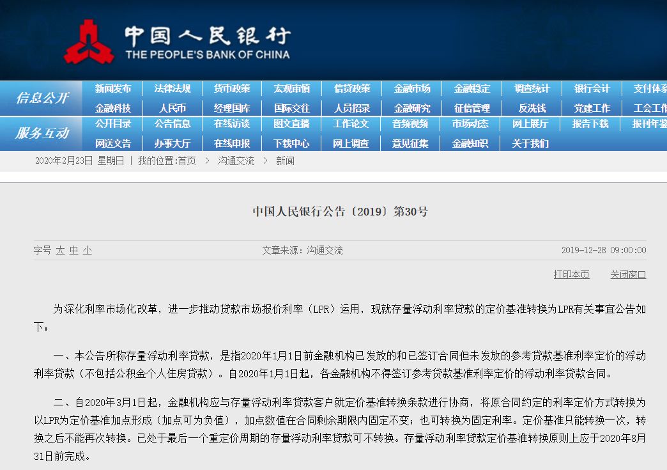Click the bank name 中国人民银行 header text
667x470 pixels.
[208, 36]
